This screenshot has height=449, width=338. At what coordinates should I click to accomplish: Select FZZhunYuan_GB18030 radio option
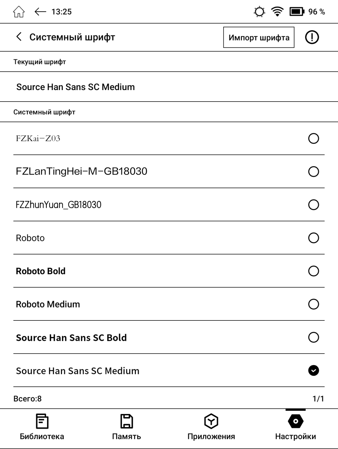314,205
